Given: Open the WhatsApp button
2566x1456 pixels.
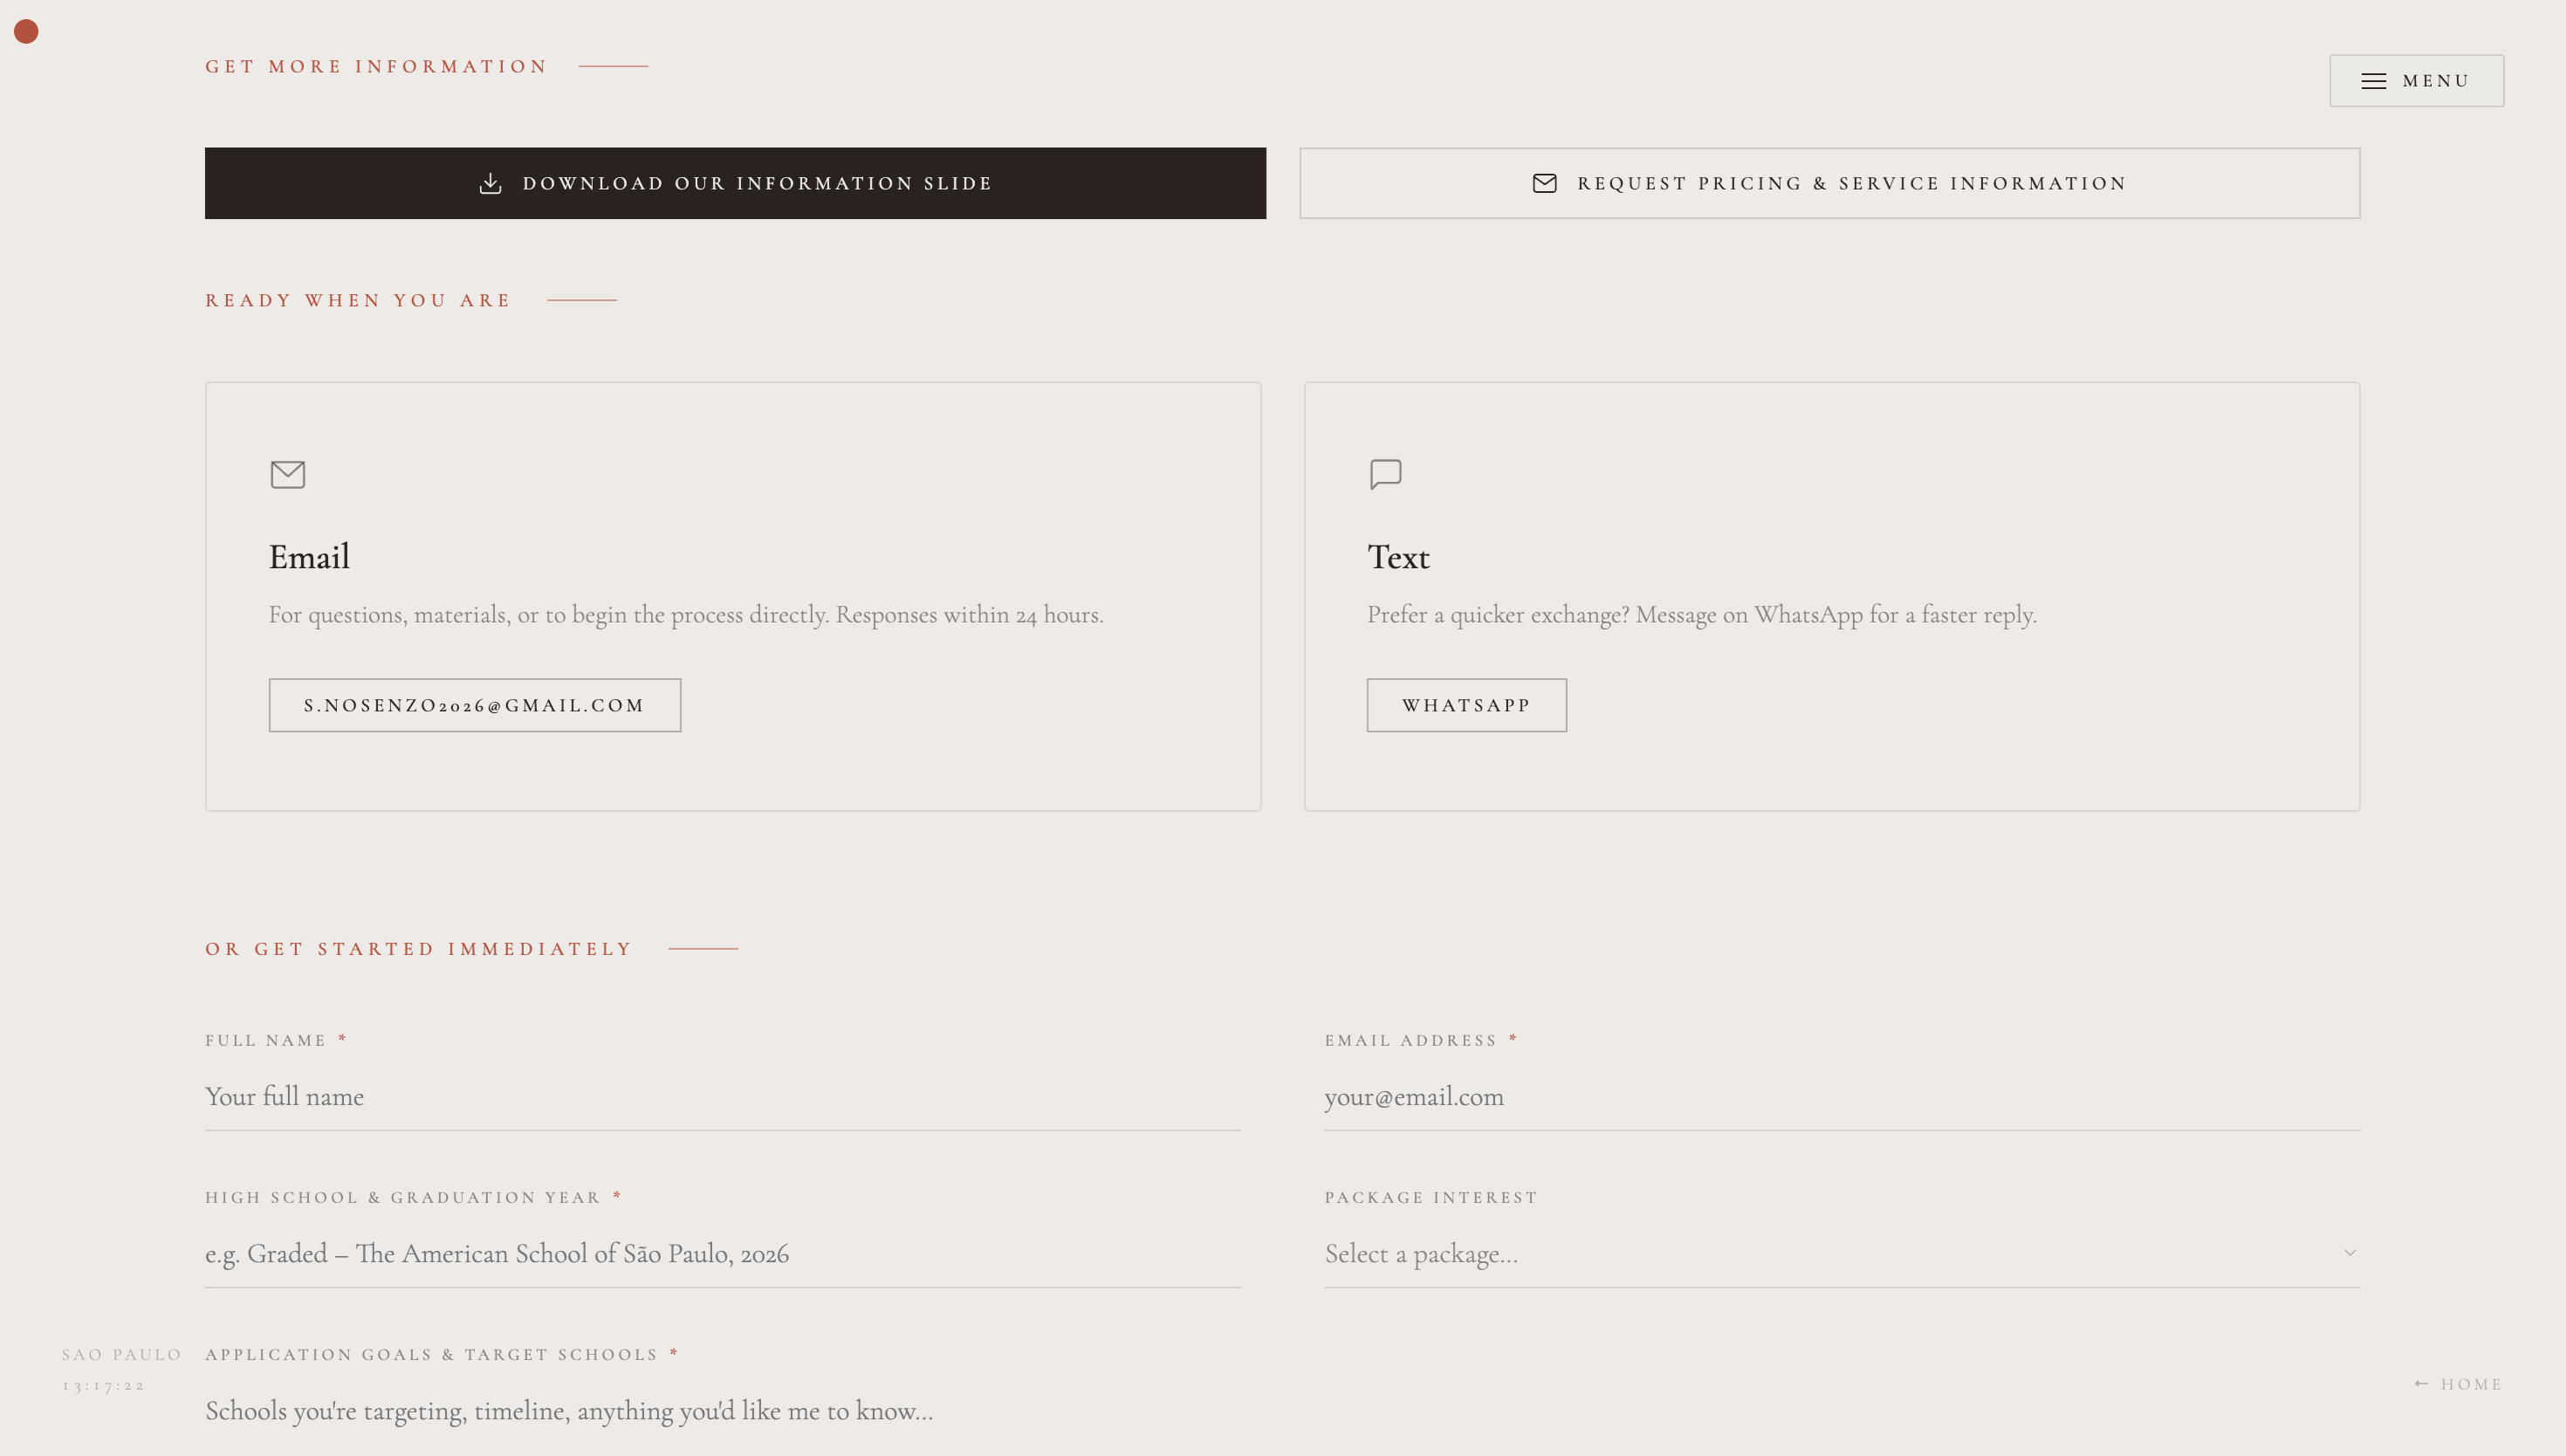Looking at the screenshot, I should (1465, 705).
